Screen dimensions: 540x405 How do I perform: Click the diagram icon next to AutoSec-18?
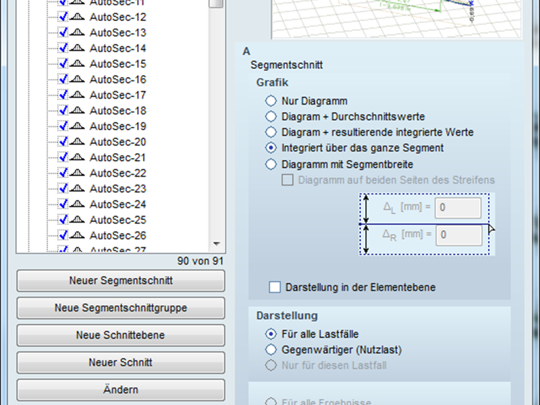pyautogui.click(x=77, y=111)
